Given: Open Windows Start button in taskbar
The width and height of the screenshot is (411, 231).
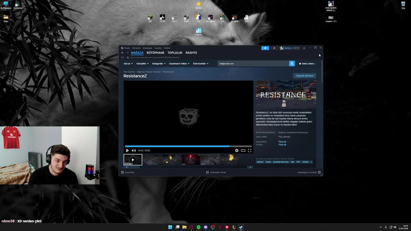Looking at the screenshot, I should pyautogui.click(x=170, y=227).
